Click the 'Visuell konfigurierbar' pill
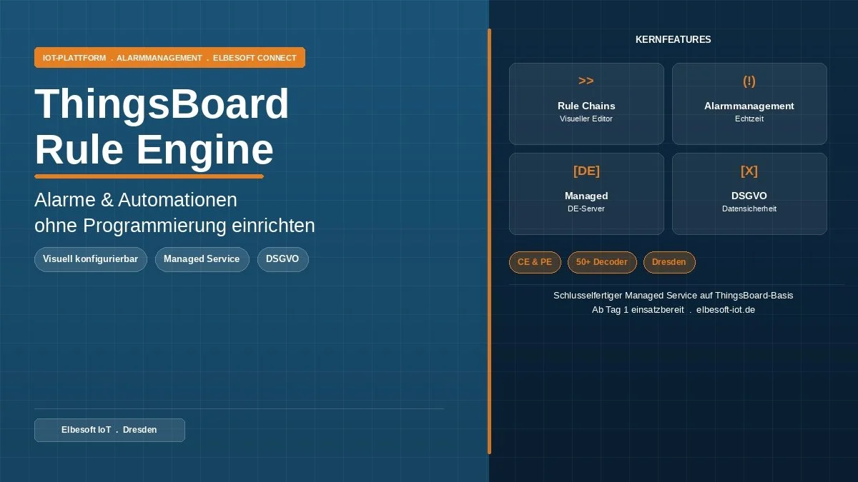This screenshot has height=482, width=858. point(91,259)
